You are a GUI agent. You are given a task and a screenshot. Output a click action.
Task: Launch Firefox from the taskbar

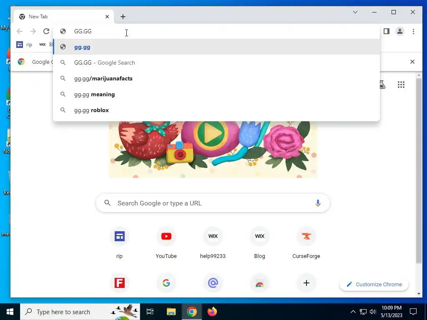[212, 312]
